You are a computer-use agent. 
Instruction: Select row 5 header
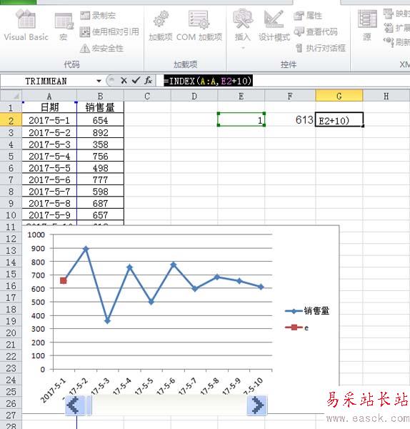tap(11, 156)
